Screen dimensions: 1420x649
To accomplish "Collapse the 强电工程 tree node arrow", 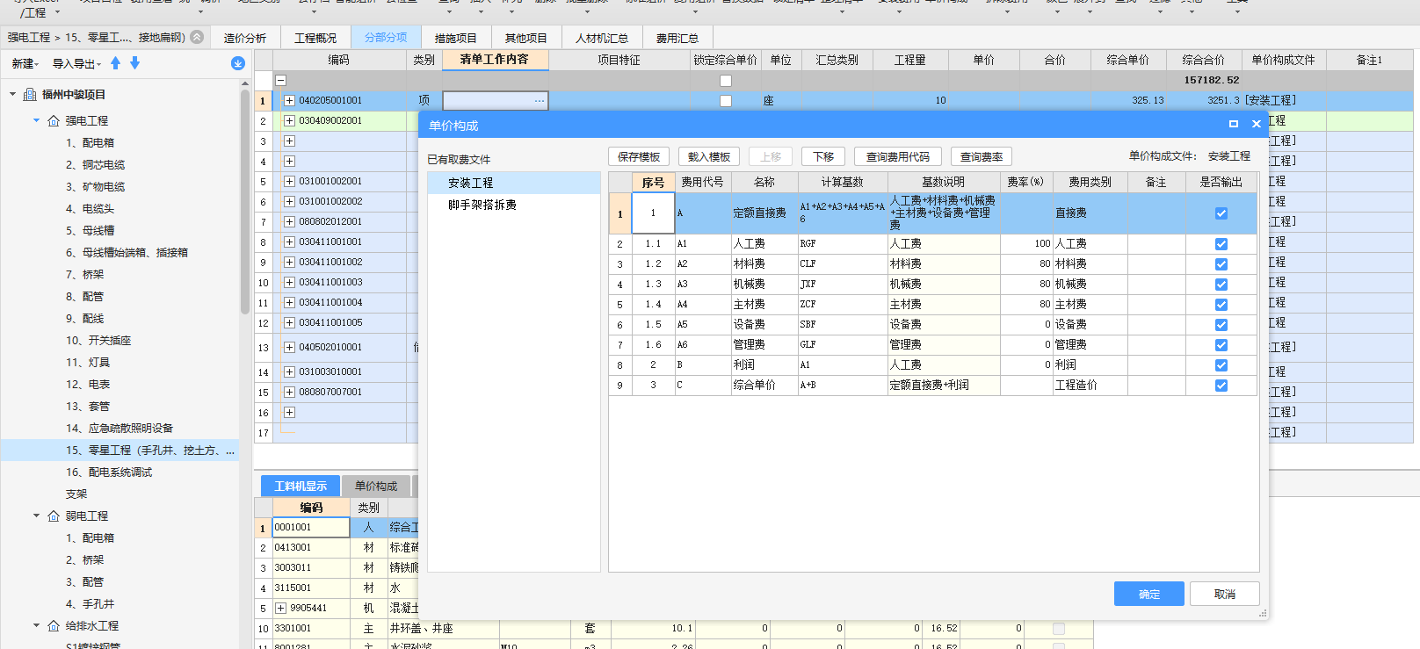I will (36, 120).
